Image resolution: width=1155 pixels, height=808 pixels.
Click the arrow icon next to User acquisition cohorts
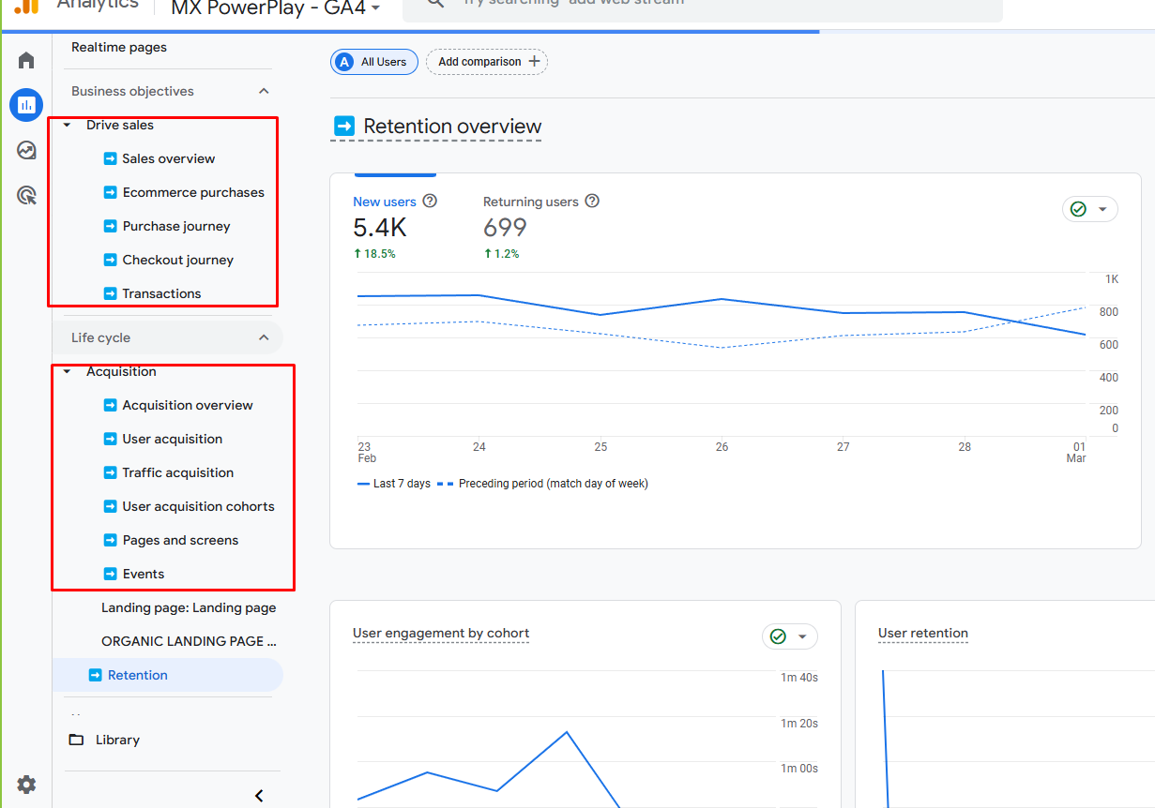coord(110,506)
